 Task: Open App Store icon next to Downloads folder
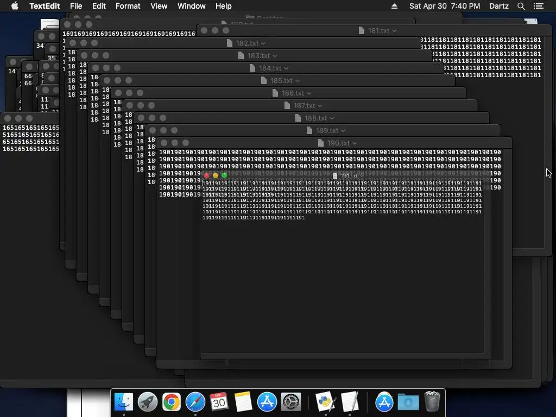[x=384, y=402]
